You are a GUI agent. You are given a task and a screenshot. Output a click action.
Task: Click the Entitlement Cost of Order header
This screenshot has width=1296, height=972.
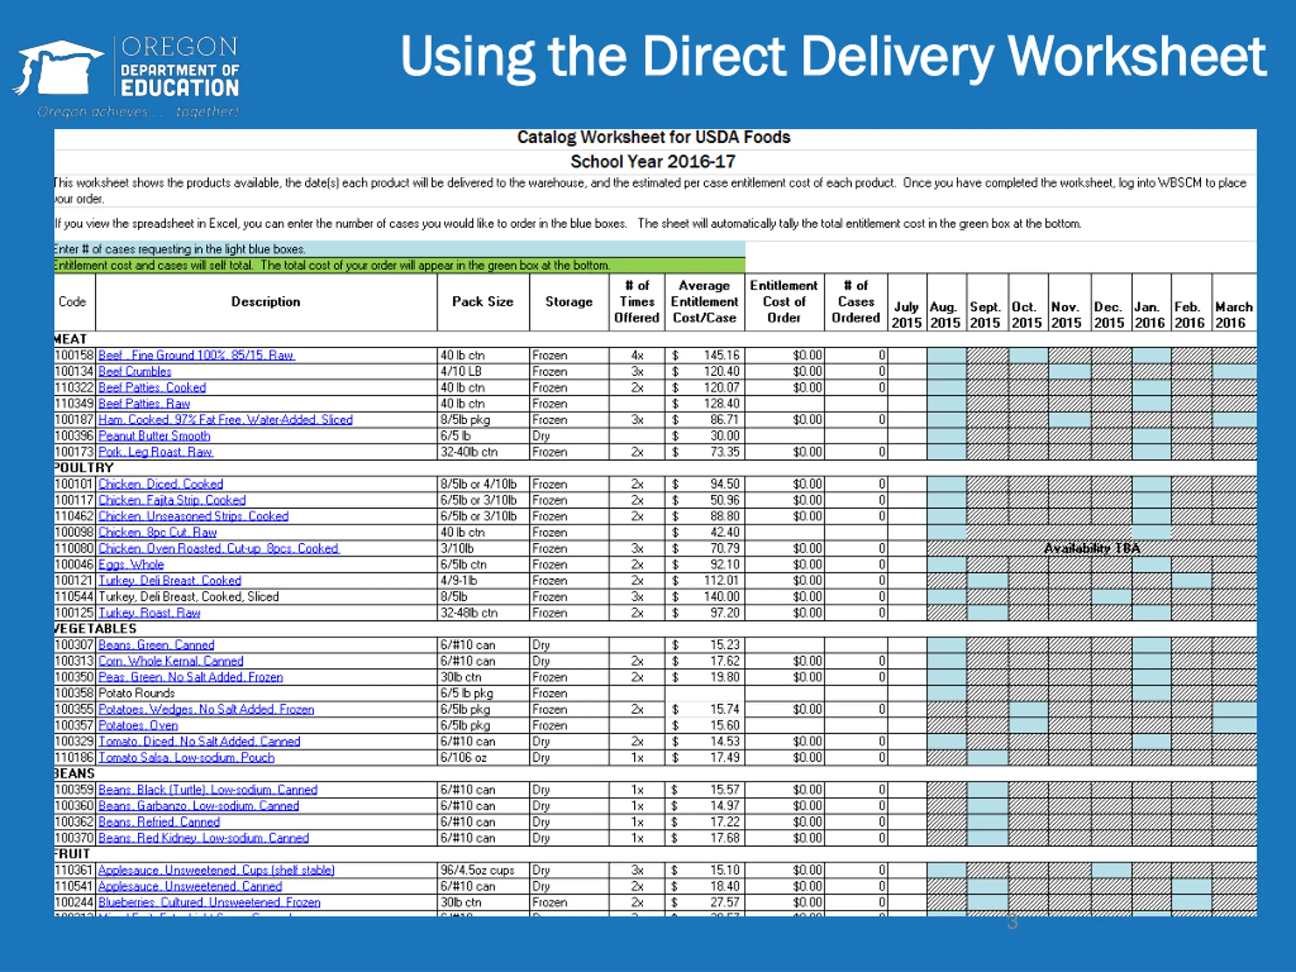pos(785,302)
